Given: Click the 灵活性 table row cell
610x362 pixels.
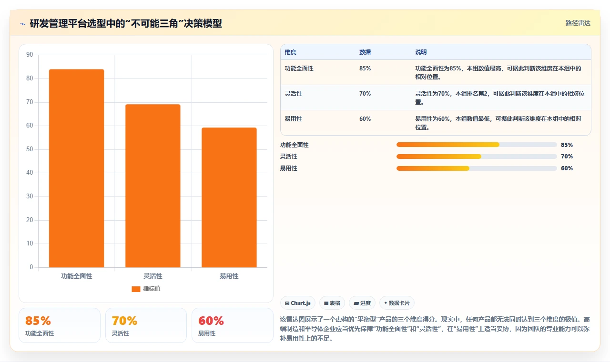Looking at the screenshot, I should 294,94.
